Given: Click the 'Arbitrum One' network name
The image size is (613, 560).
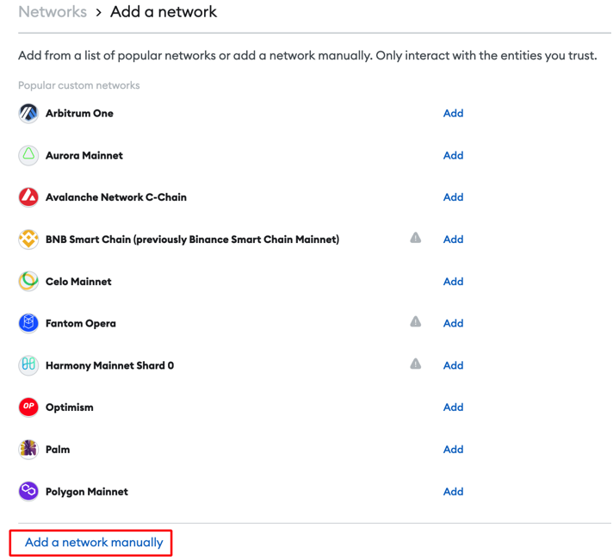Looking at the screenshot, I should pyautogui.click(x=79, y=114).
